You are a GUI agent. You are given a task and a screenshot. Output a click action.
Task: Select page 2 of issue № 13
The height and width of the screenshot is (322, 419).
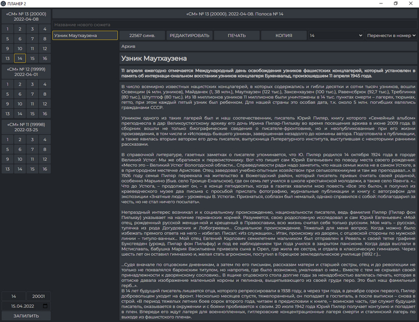tap(20, 29)
